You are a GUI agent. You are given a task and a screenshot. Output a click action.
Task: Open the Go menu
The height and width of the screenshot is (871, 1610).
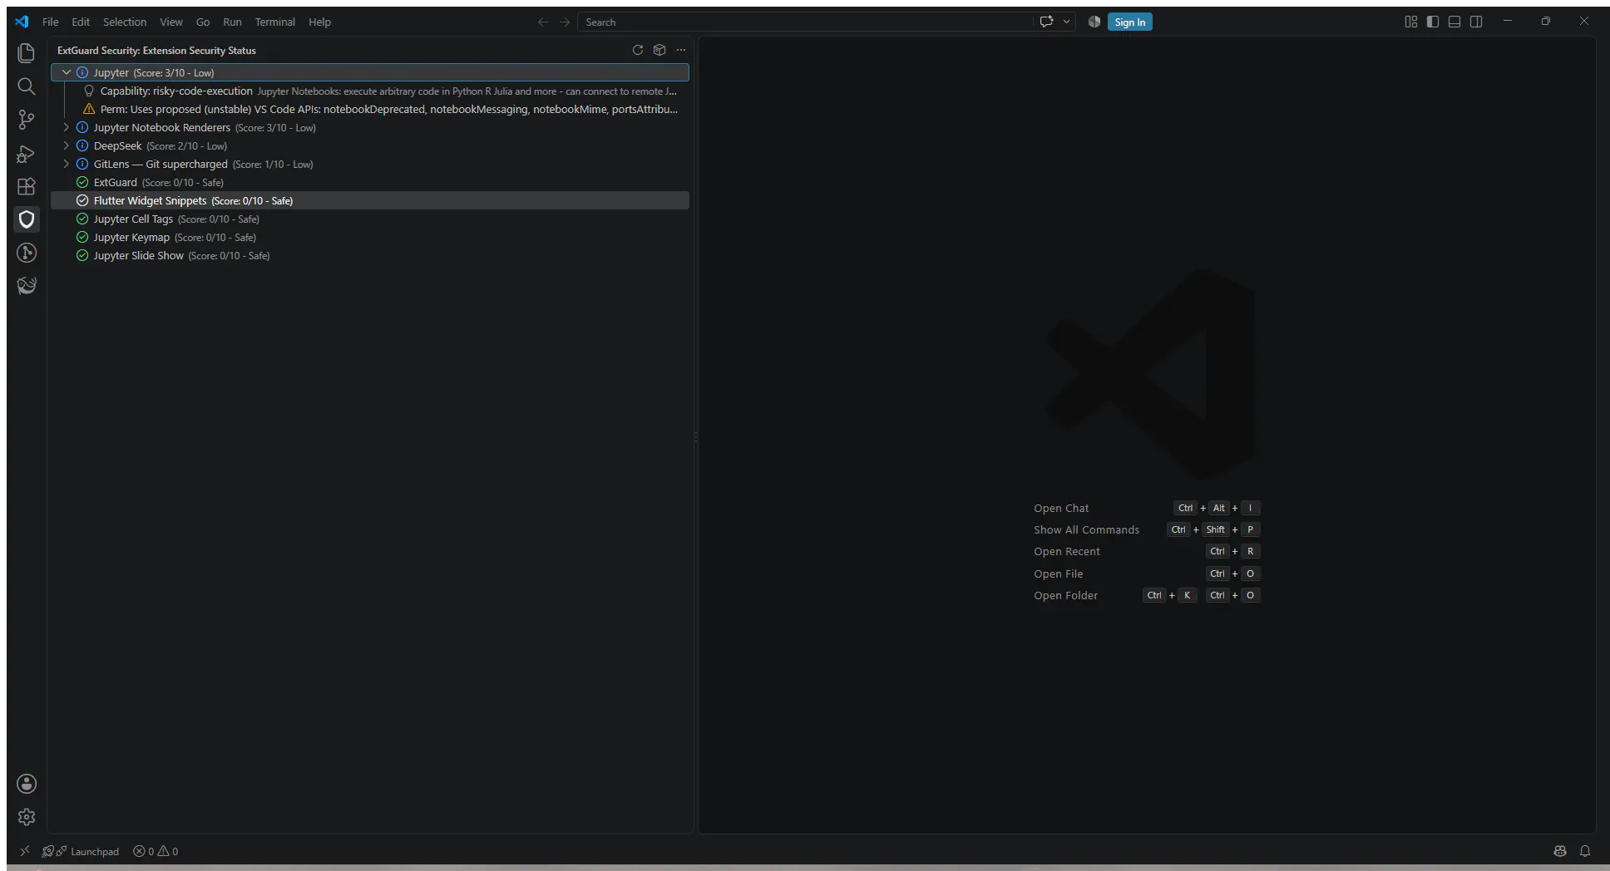coord(203,22)
